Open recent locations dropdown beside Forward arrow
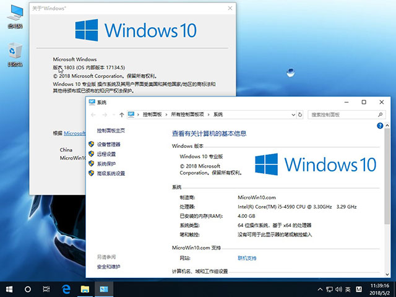This screenshot has width=396, height=297. 114,114
